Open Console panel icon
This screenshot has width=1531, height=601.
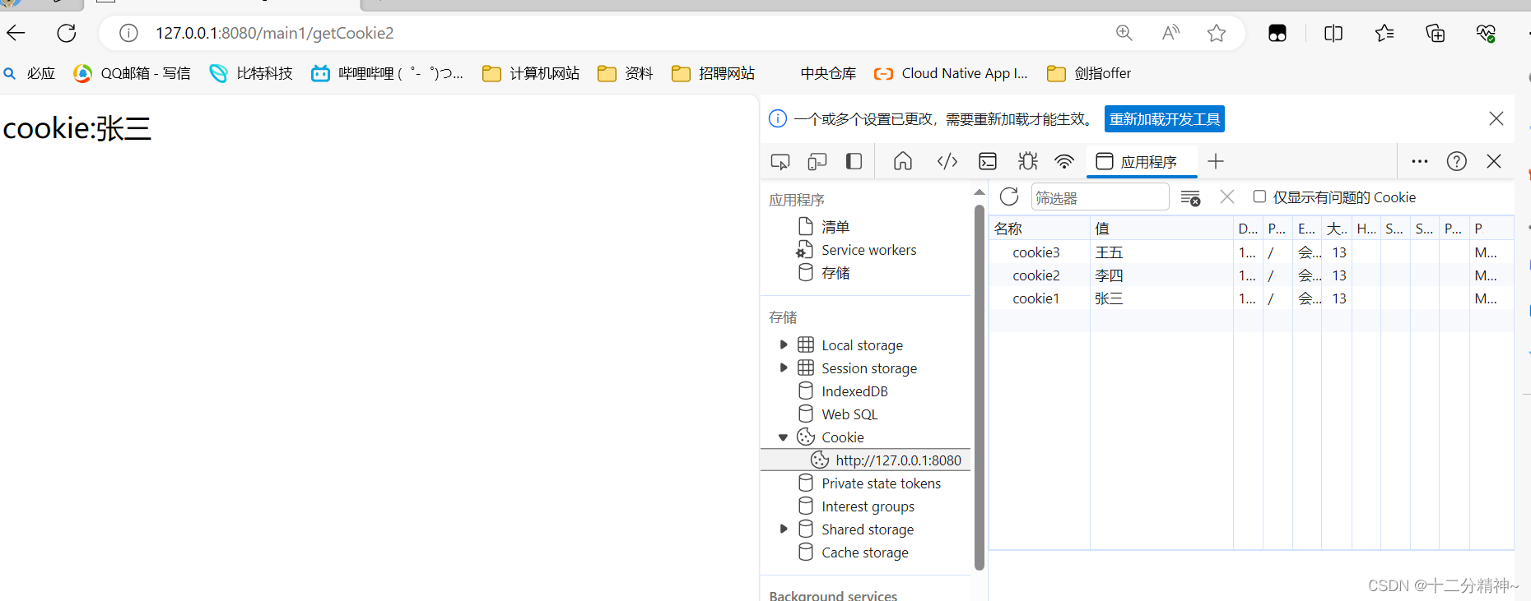point(988,161)
